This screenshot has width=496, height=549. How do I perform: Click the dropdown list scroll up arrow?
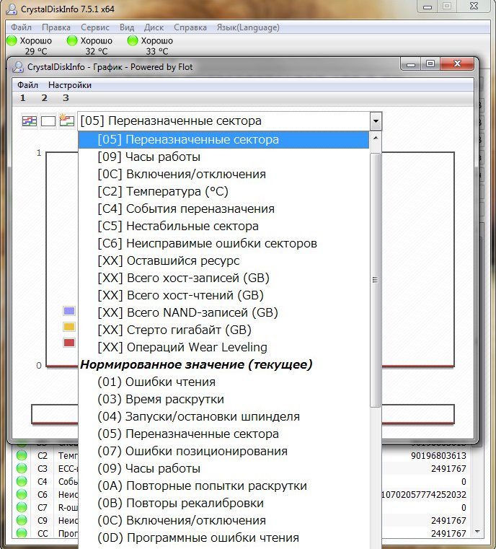point(376,139)
